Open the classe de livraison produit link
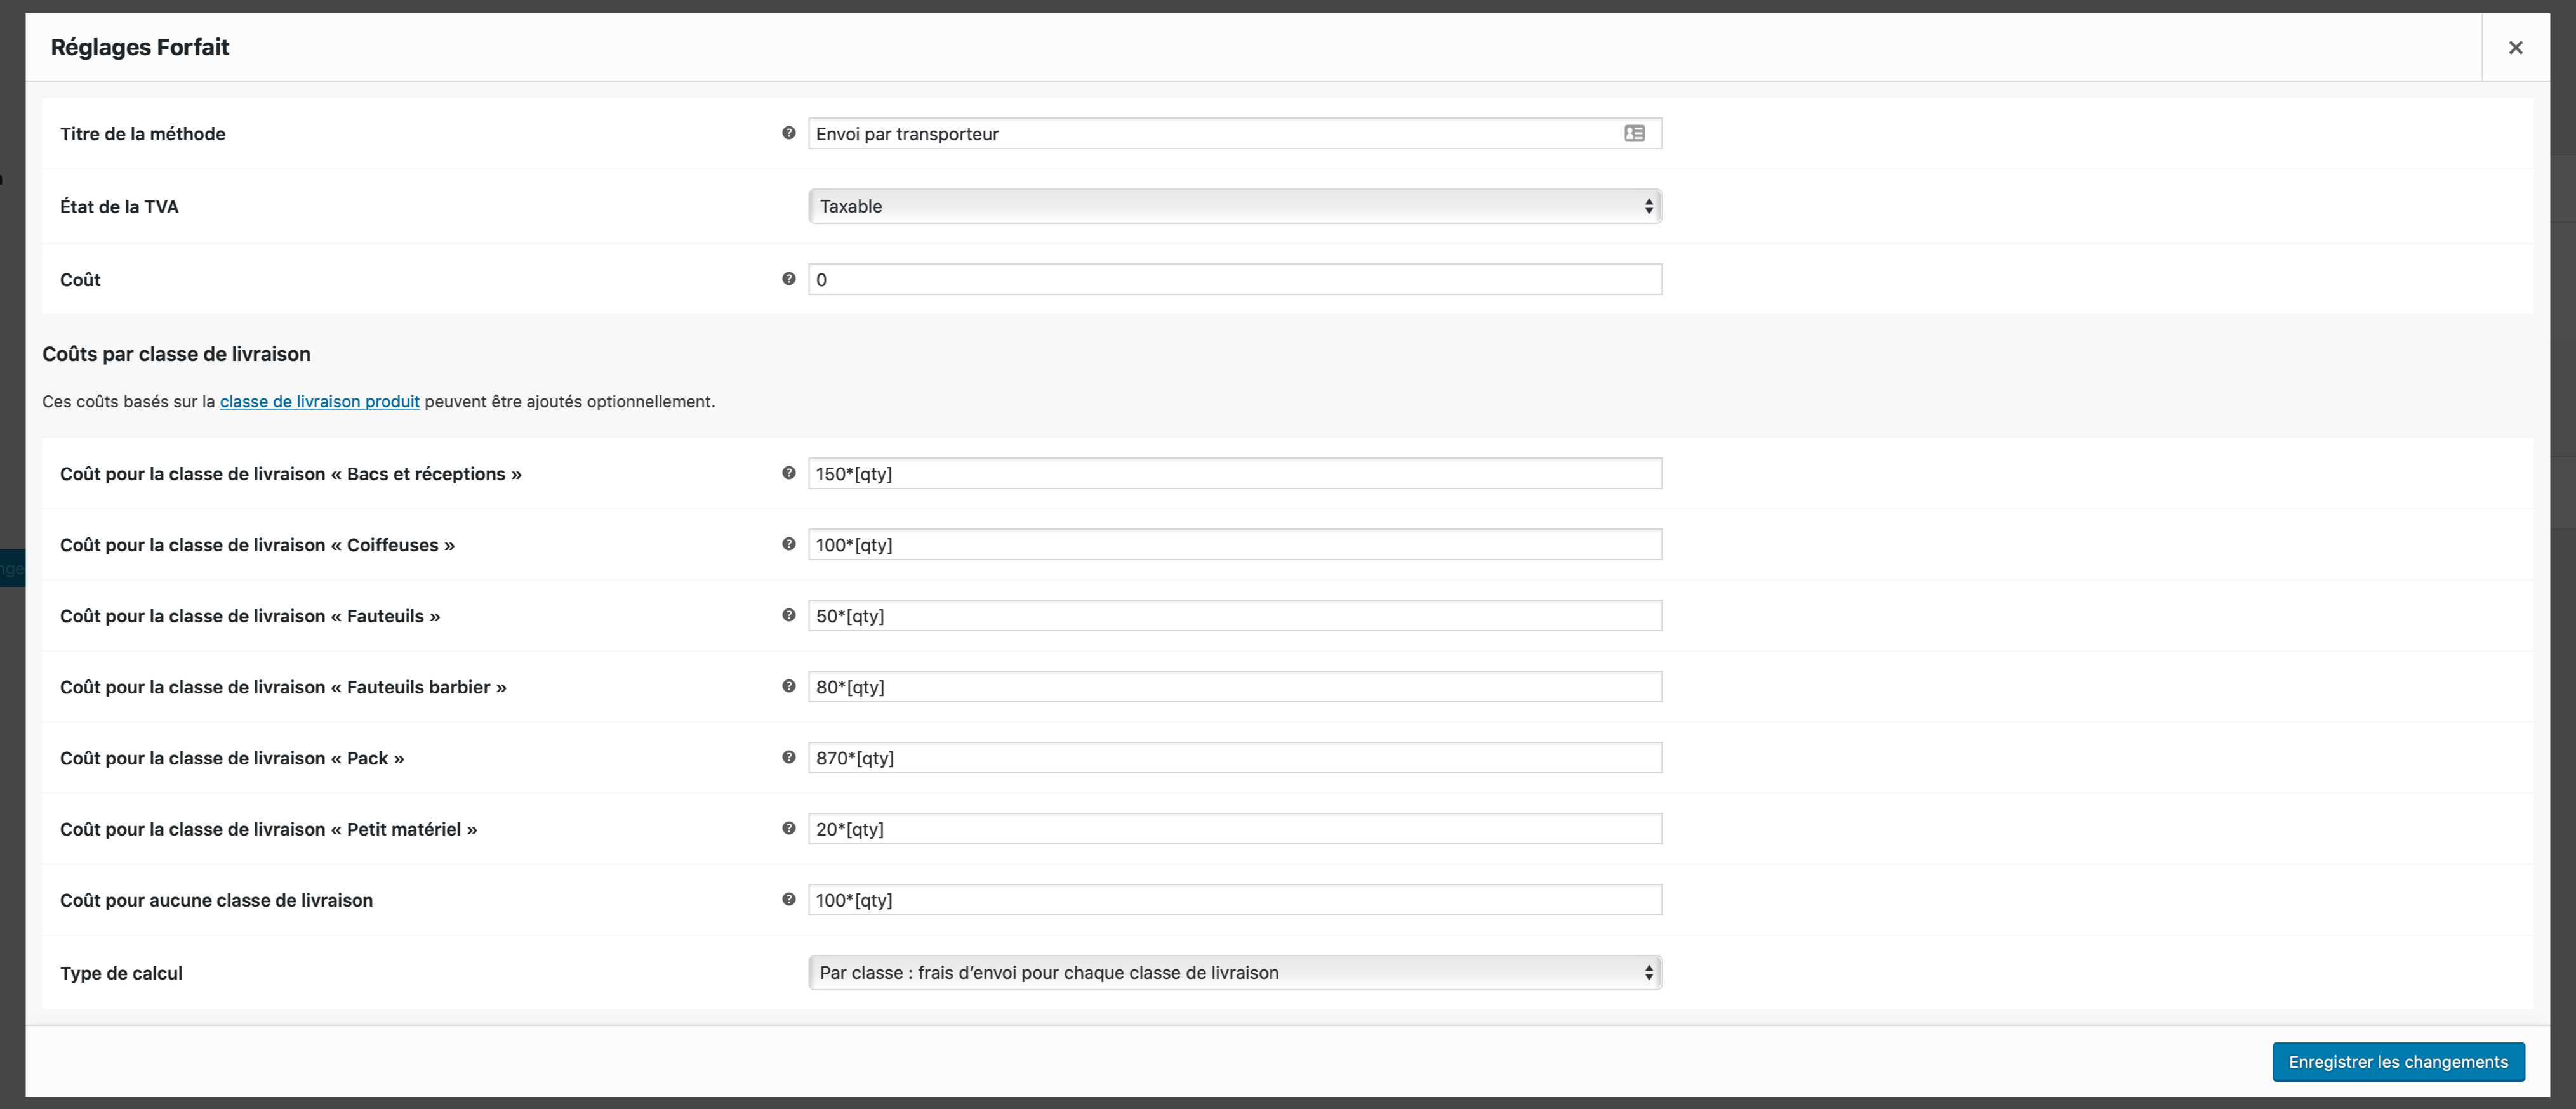This screenshot has height=1109, width=2576. (319, 400)
